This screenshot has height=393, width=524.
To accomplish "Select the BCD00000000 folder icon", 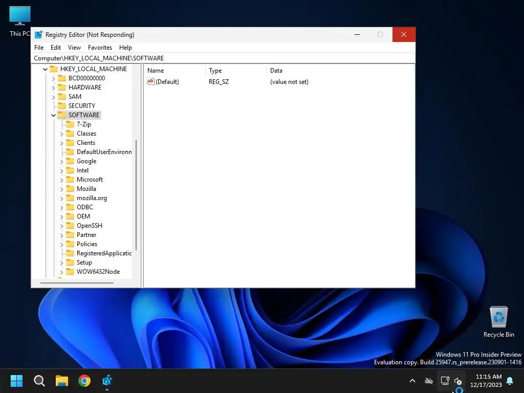I will coord(62,78).
